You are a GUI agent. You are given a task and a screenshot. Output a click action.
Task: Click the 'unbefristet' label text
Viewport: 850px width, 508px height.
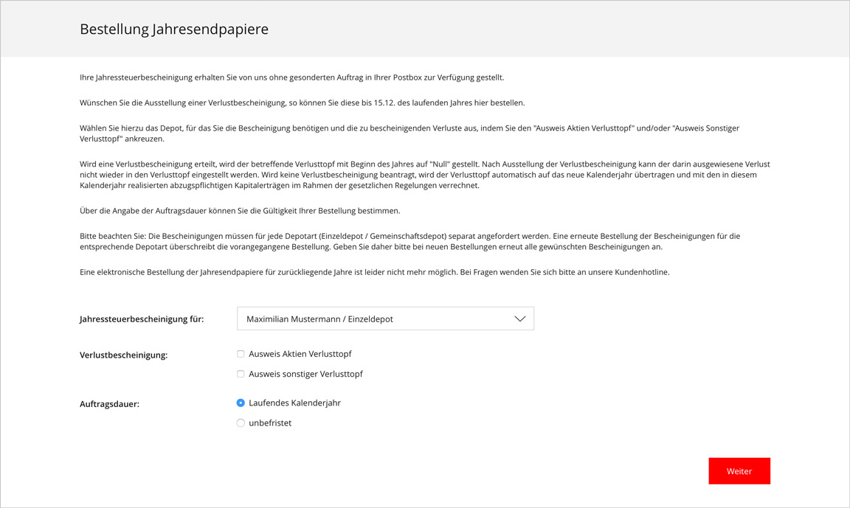270,423
